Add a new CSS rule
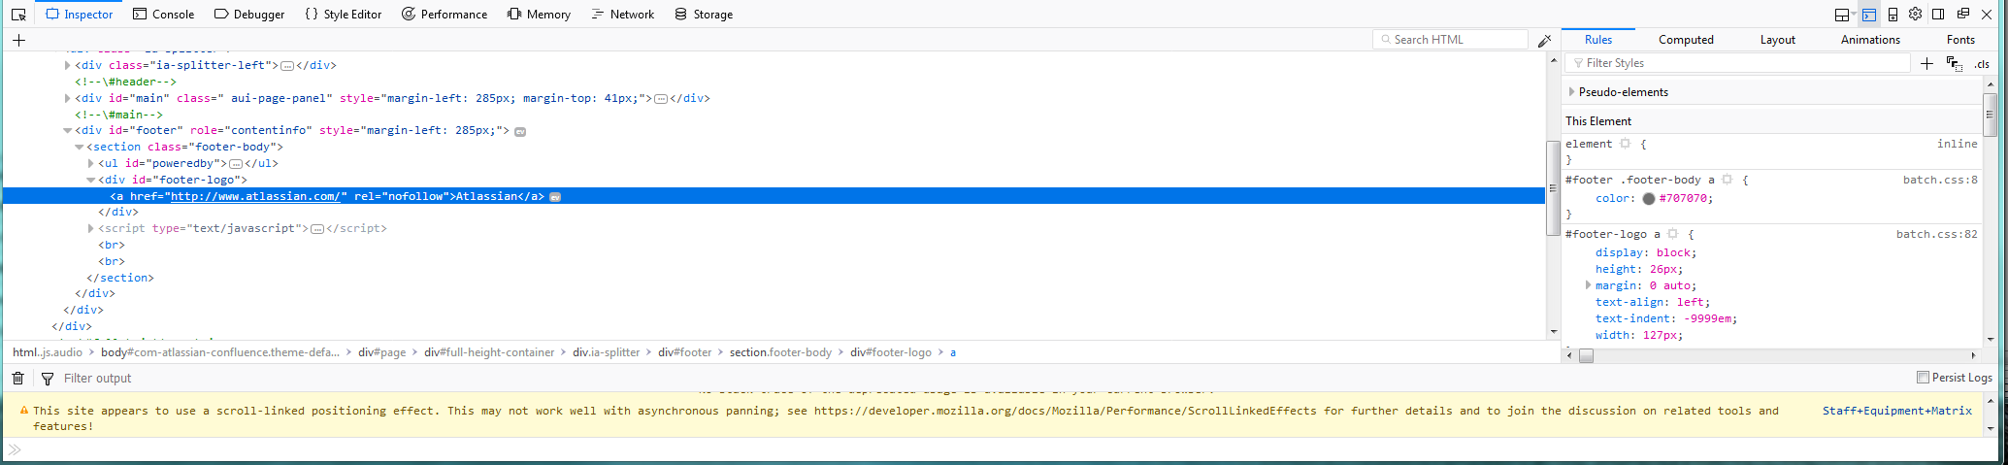 [x=1927, y=63]
